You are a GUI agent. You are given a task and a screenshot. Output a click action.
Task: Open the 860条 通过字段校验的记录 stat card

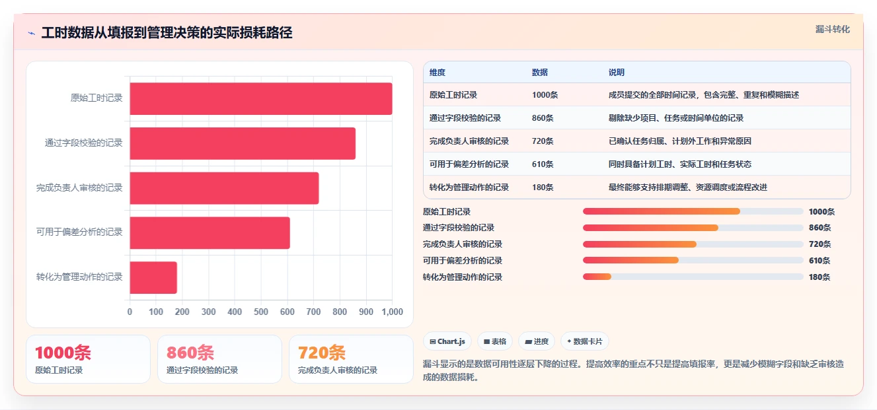pos(219,359)
